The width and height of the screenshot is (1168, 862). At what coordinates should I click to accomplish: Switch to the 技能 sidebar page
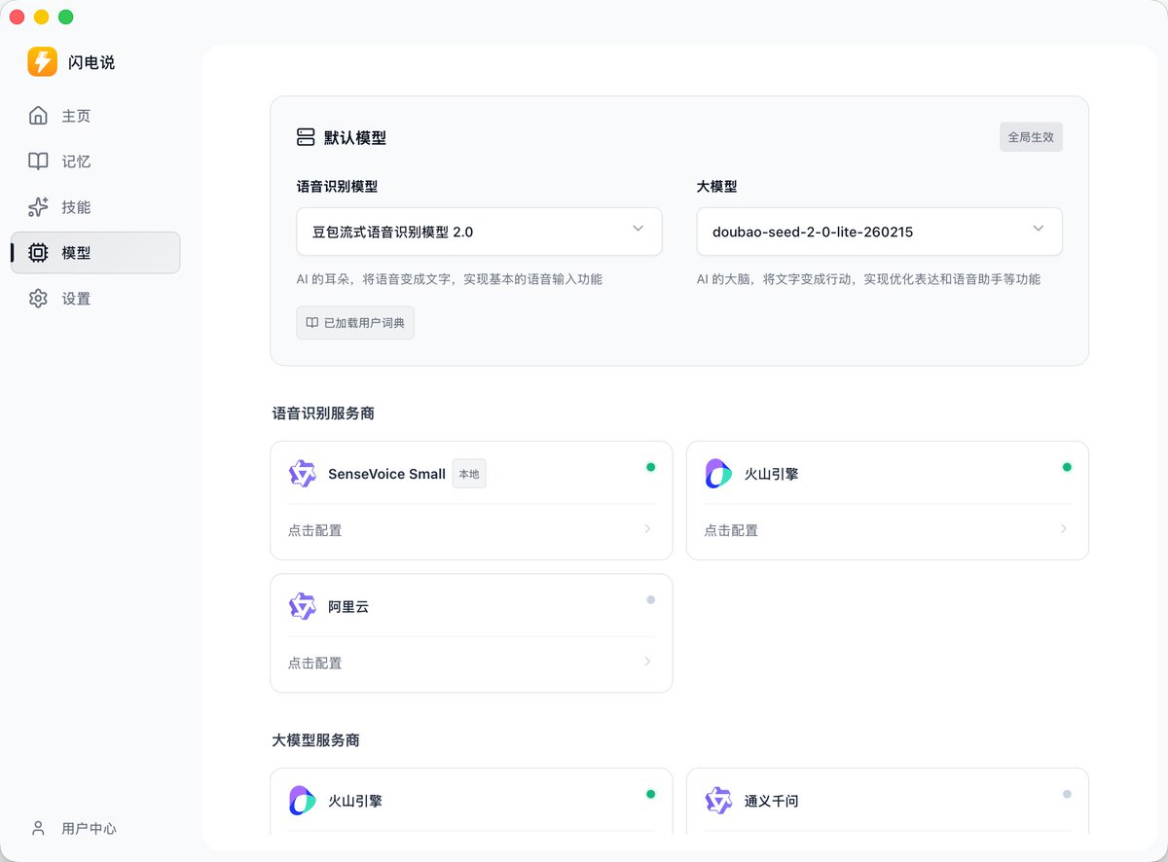tap(95, 207)
